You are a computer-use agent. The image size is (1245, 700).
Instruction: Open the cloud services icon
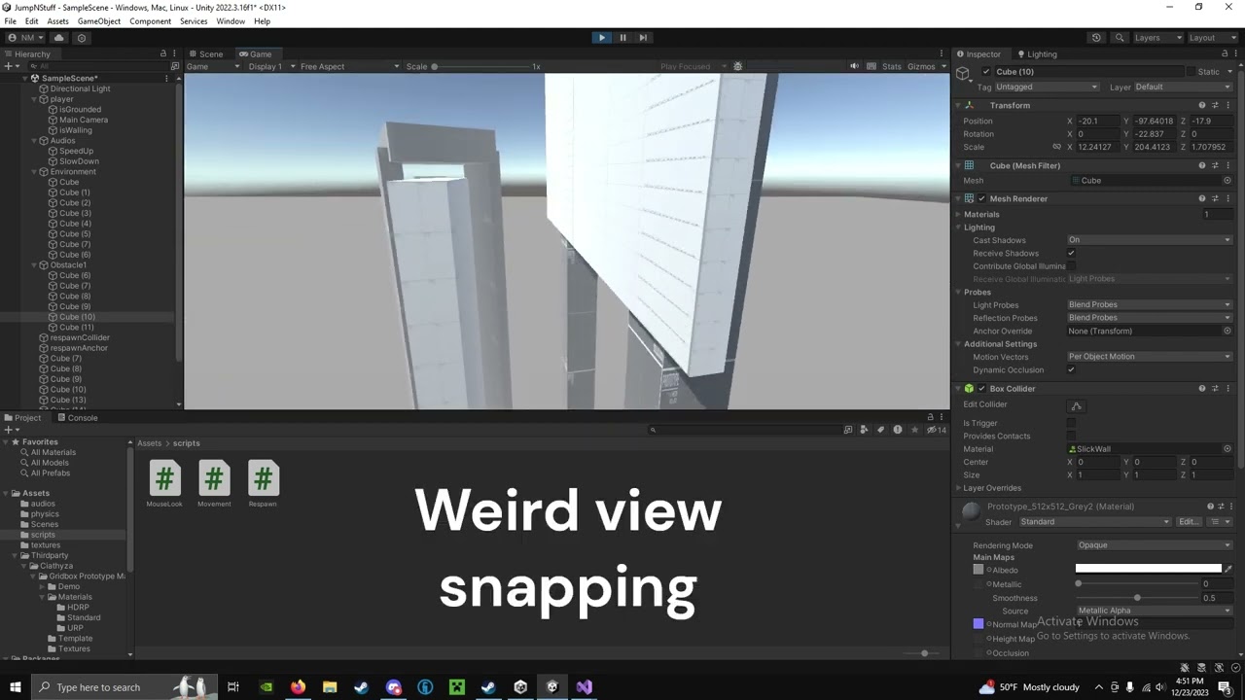tap(58, 38)
